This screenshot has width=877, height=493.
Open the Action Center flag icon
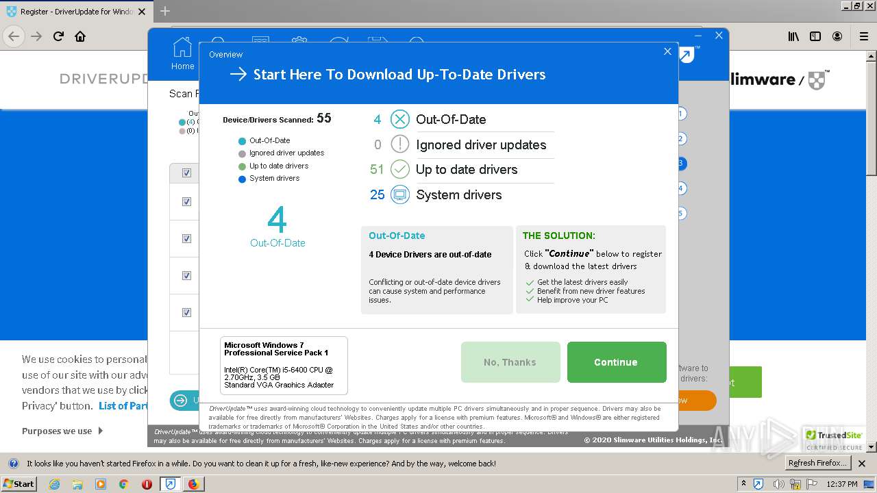click(x=813, y=484)
